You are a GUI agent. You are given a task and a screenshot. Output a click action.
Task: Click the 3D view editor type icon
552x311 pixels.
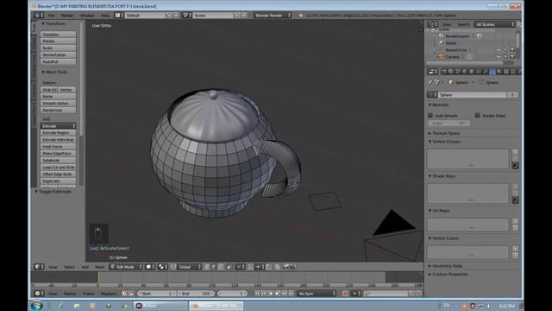click(x=39, y=267)
